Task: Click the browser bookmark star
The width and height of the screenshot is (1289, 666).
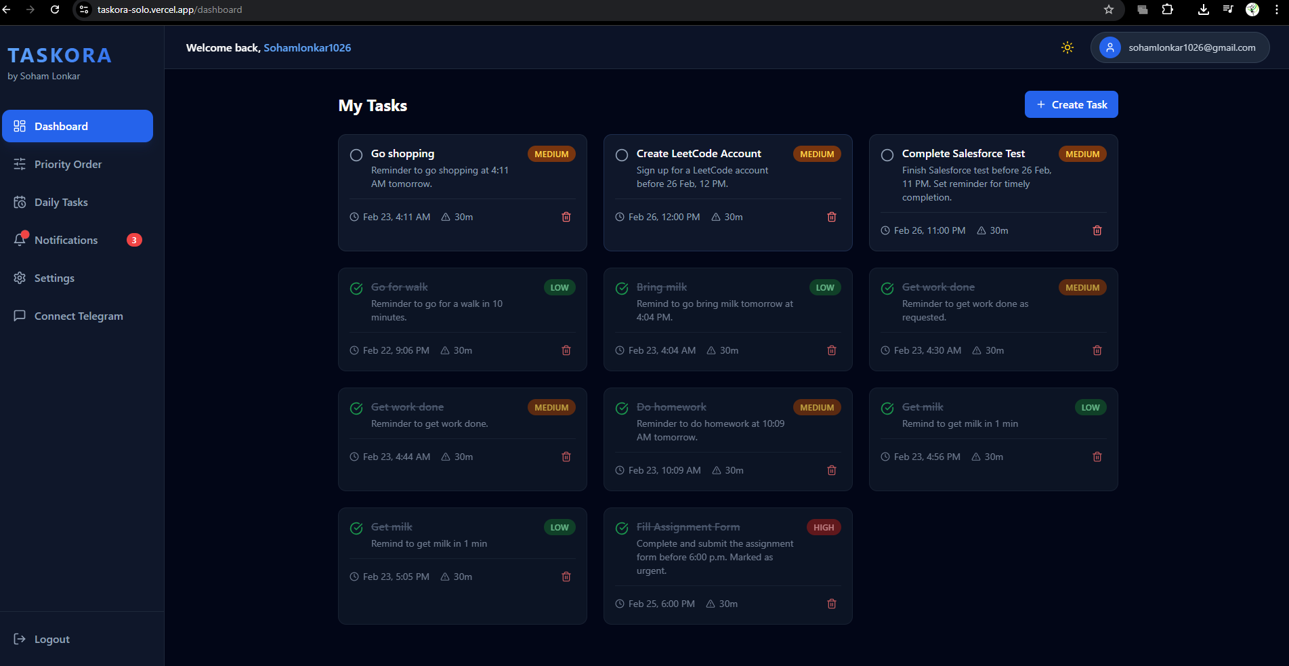Action: pos(1108,10)
